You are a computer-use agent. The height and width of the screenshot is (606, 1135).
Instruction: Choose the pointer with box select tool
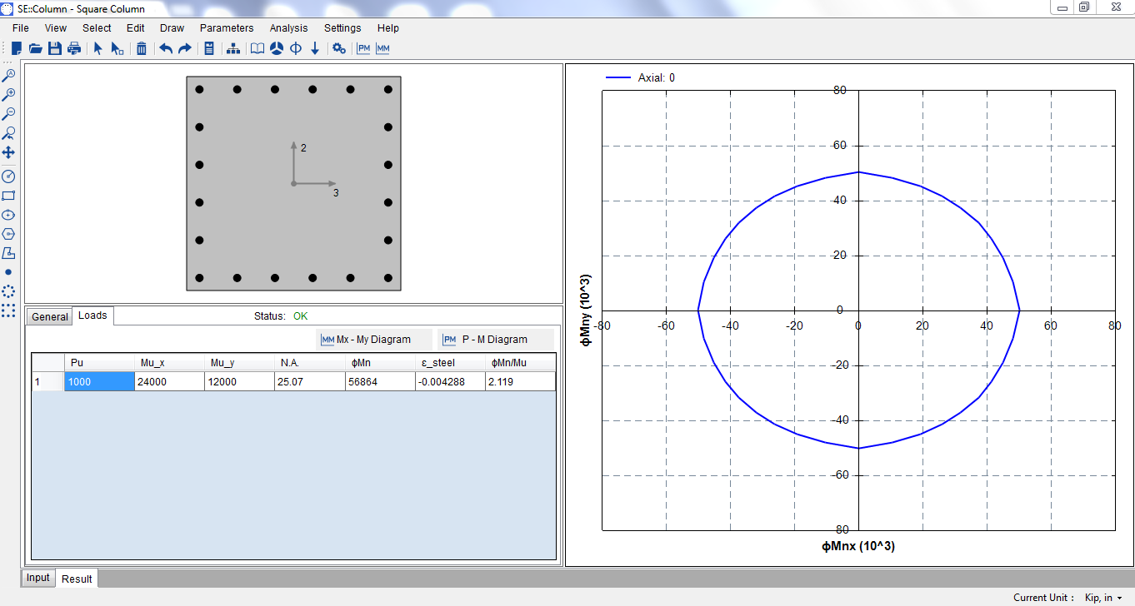pyautogui.click(x=117, y=48)
